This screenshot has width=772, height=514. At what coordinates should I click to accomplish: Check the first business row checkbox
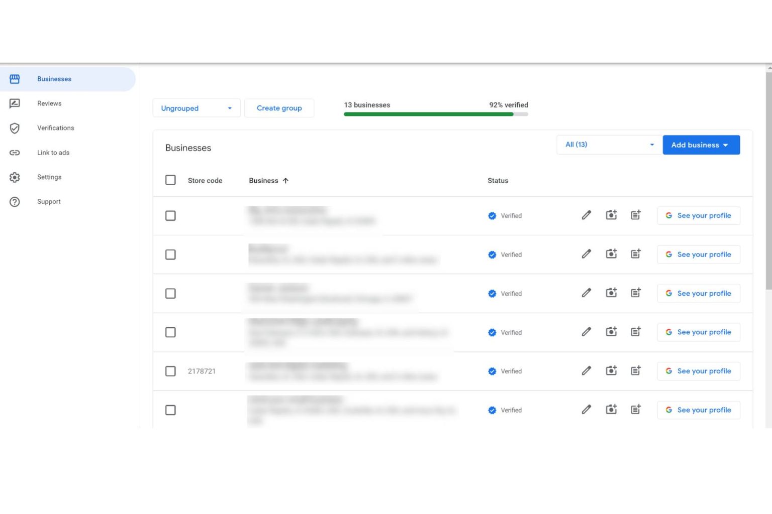pyautogui.click(x=170, y=215)
